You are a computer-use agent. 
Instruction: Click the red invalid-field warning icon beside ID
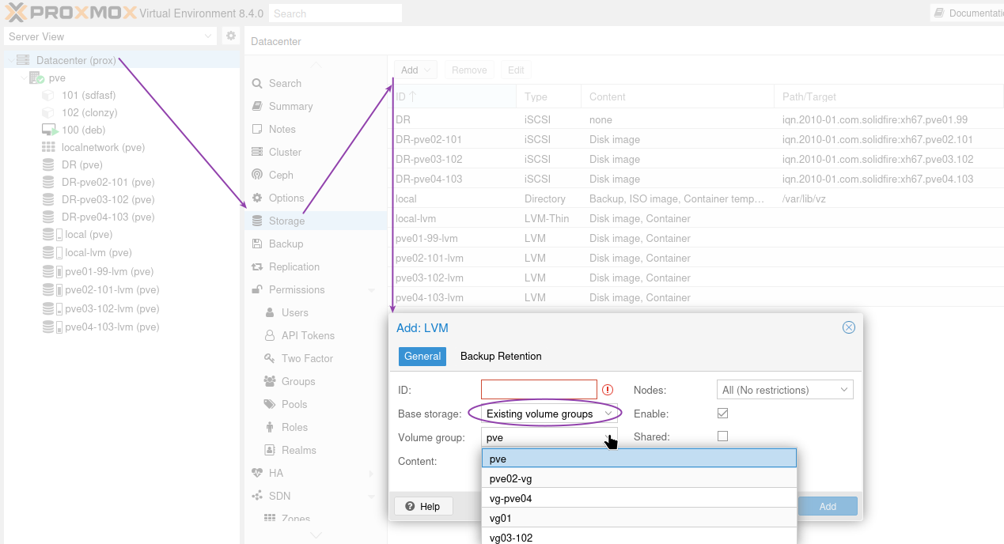(x=608, y=390)
